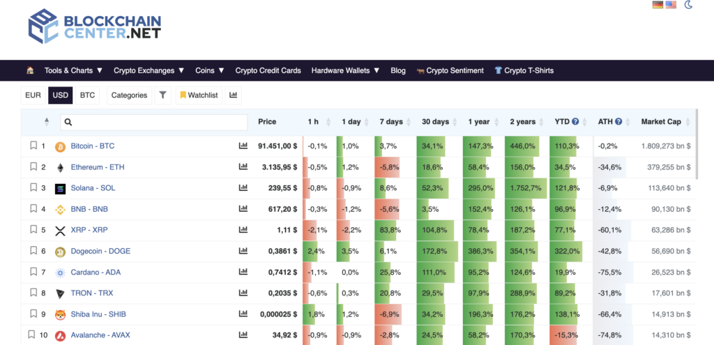Bookmark TRON to watchlist
The height and width of the screenshot is (345, 714).
pos(33,293)
